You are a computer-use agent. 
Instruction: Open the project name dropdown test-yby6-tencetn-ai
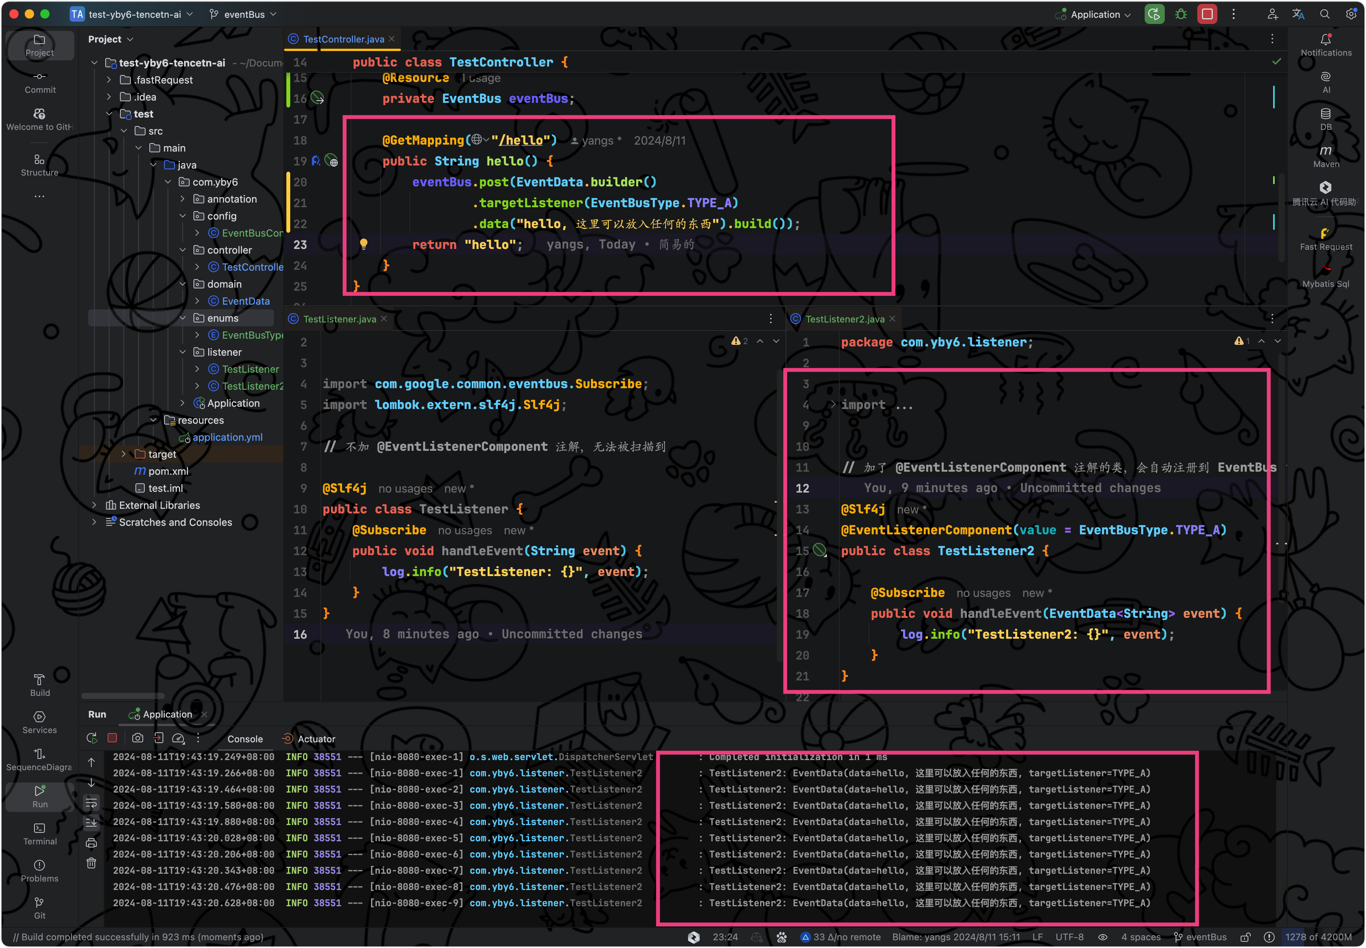tap(132, 14)
